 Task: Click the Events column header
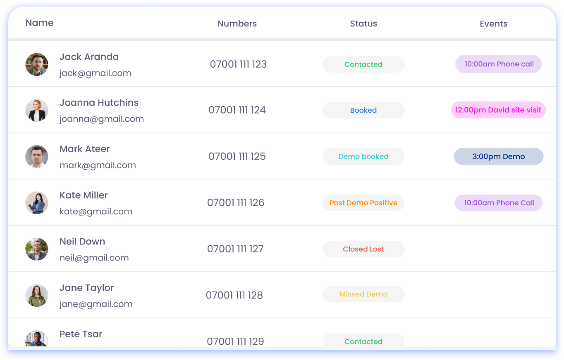(493, 24)
